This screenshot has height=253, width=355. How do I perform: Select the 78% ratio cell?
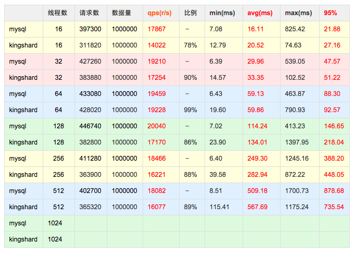(x=191, y=45)
